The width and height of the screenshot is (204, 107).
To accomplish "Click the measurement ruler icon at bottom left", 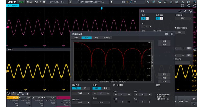I will [x=9, y=94].
